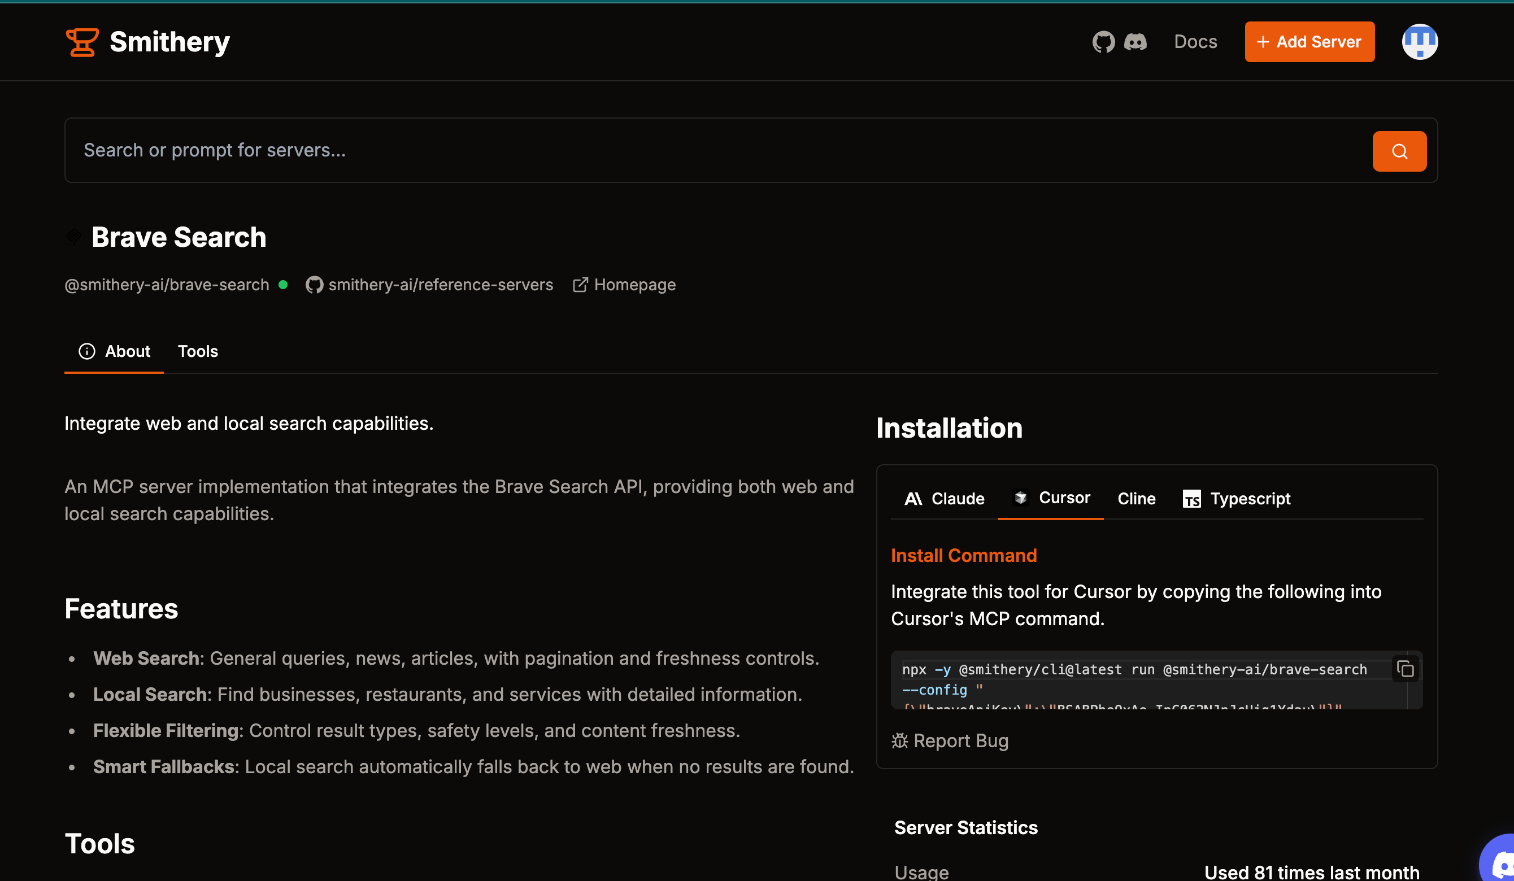Click the Report Bug link
Image resolution: width=1514 pixels, height=881 pixels.
pos(950,740)
